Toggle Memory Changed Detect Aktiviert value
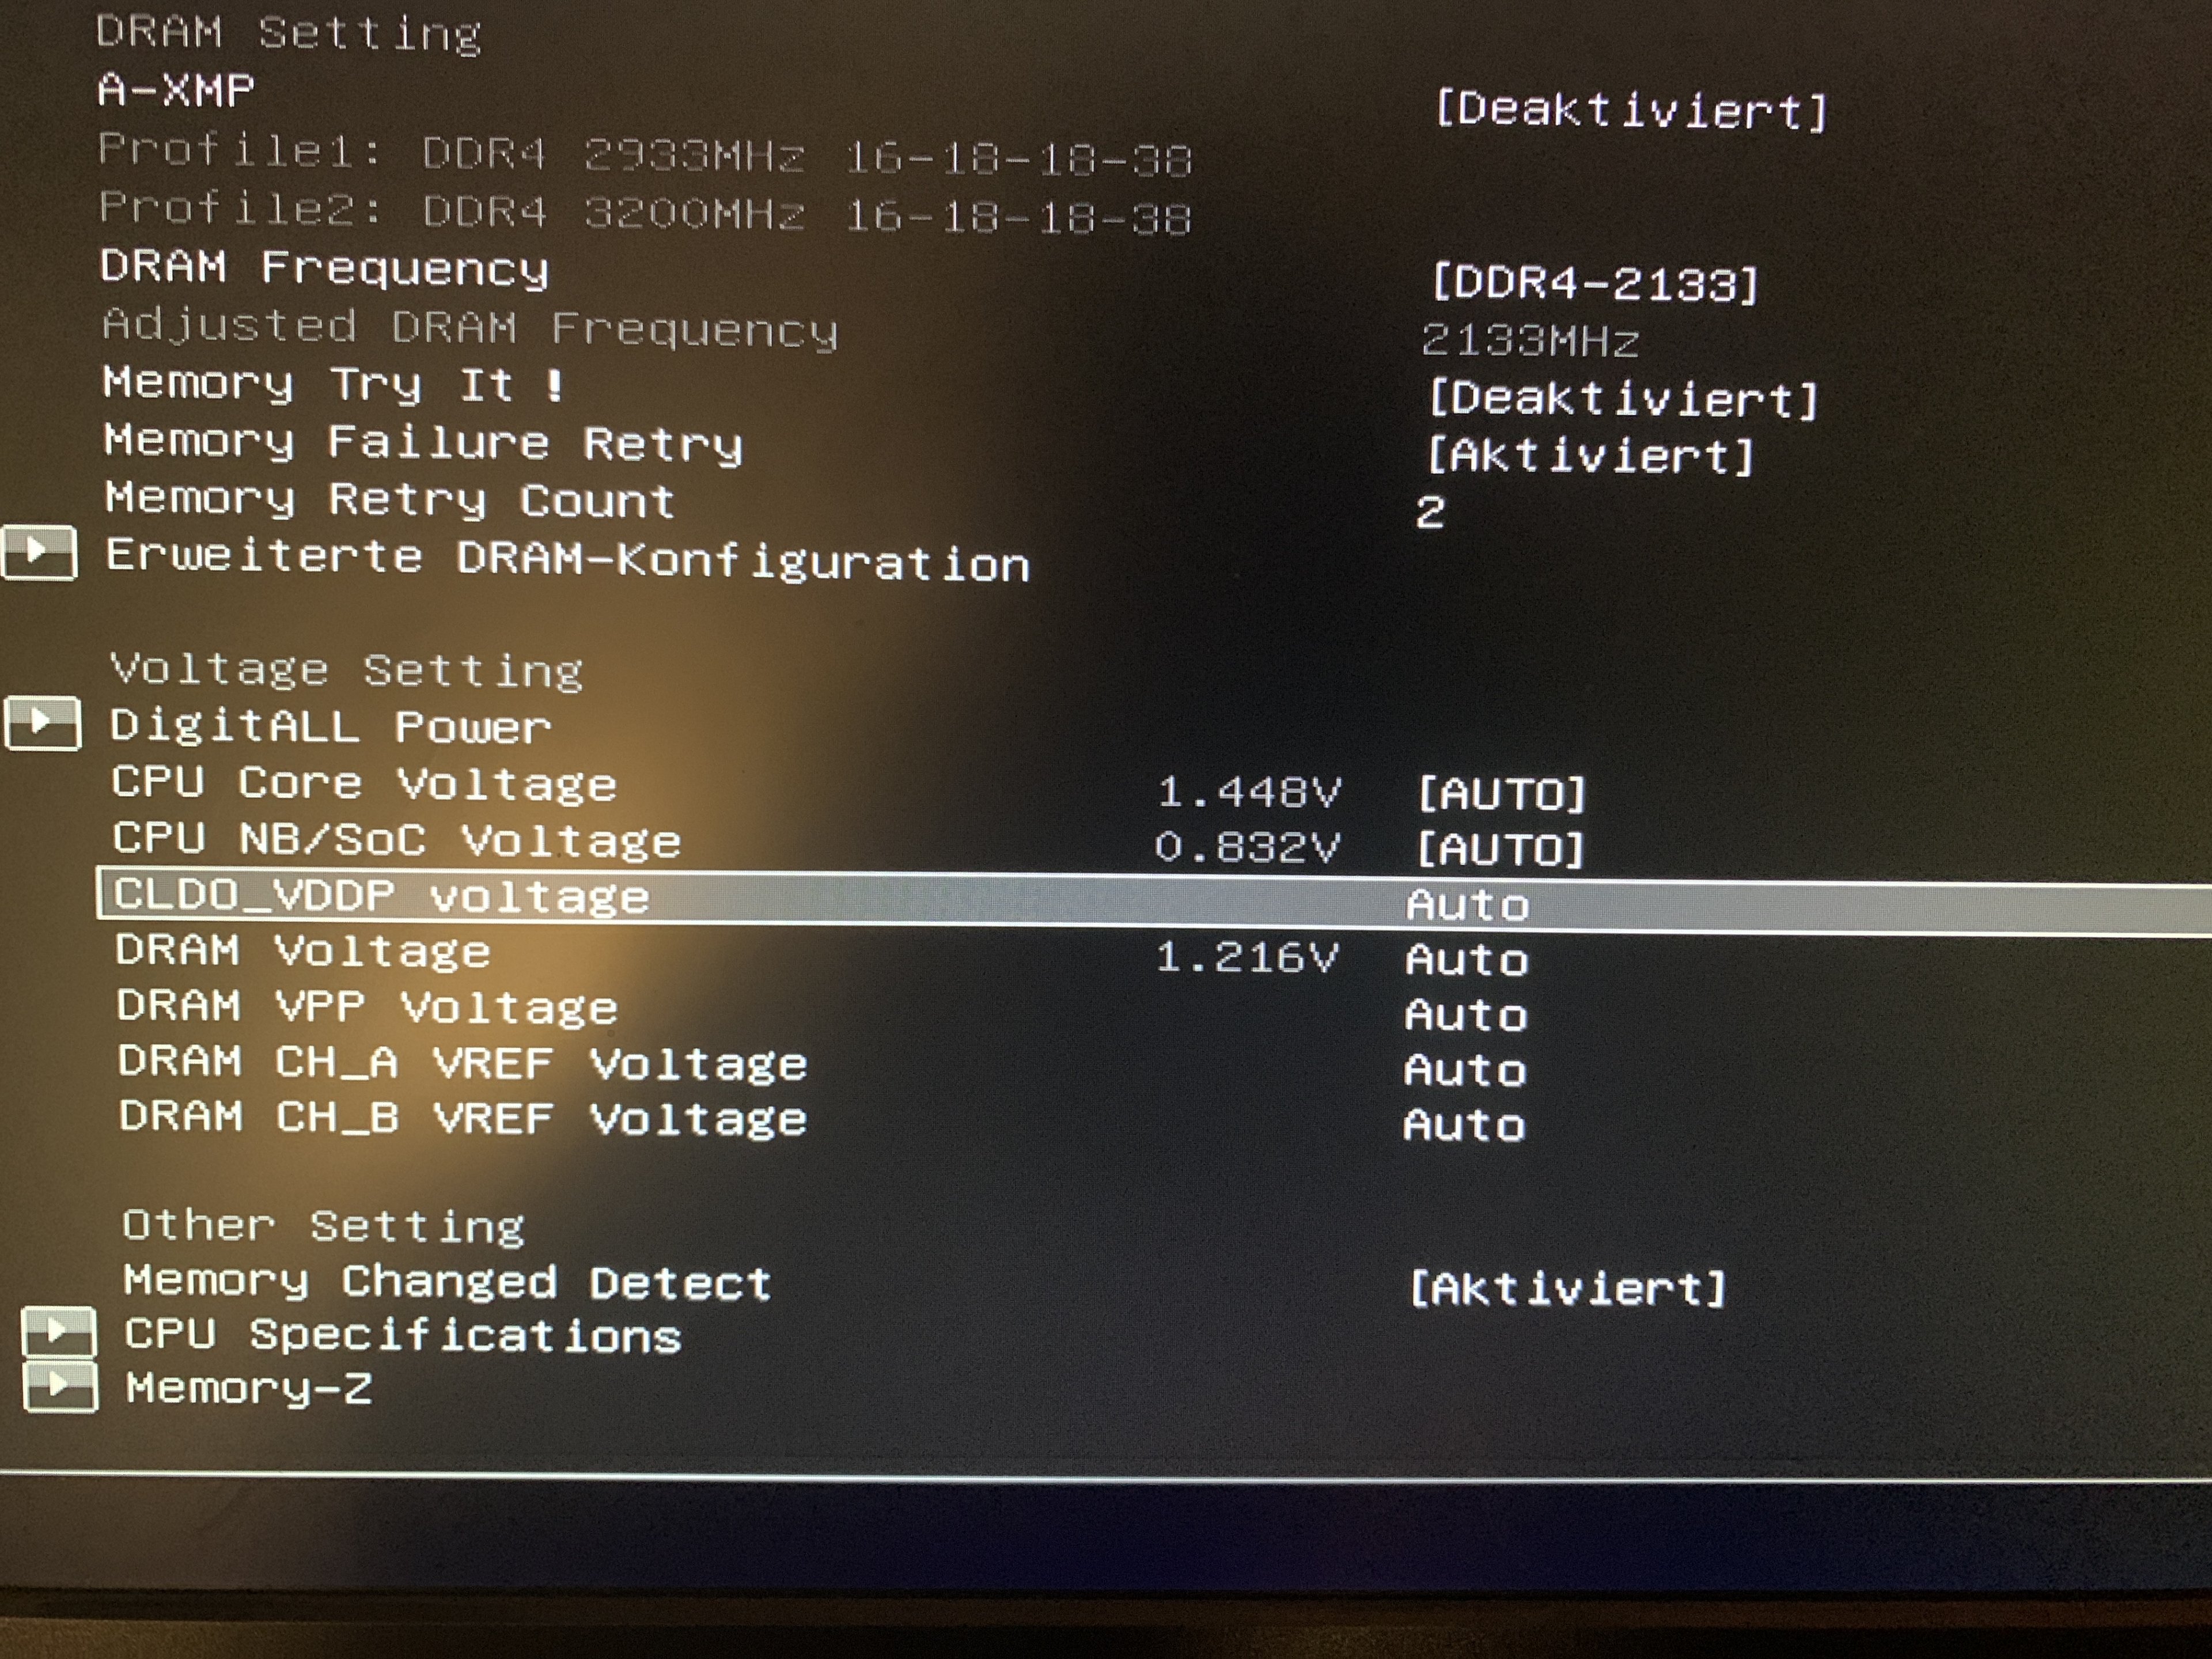 point(1567,1288)
